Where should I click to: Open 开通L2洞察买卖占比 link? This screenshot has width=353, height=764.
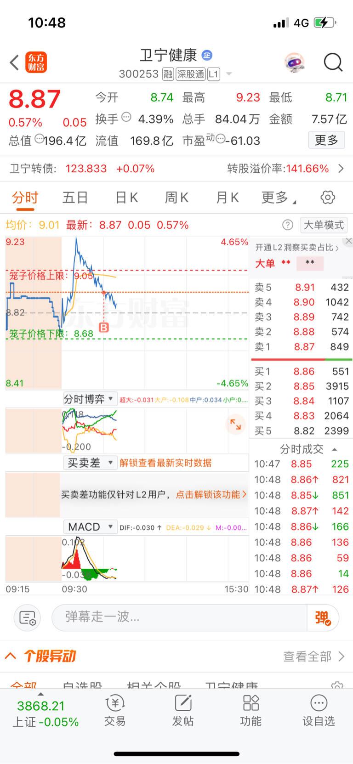(x=297, y=247)
